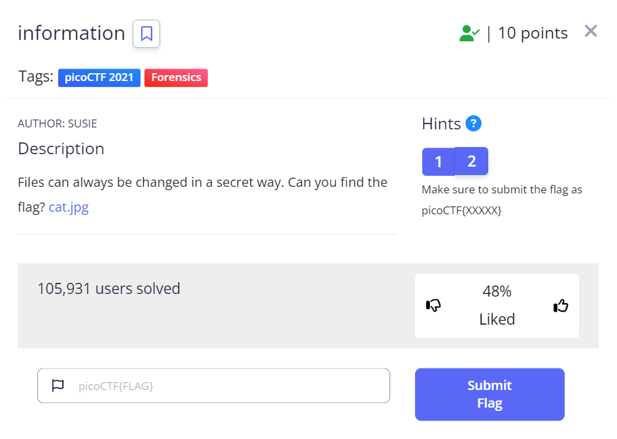The width and height of the screenshot is (617, 439).
Task: Click the solved-user checkmark icon
Action: coord(469,33)
